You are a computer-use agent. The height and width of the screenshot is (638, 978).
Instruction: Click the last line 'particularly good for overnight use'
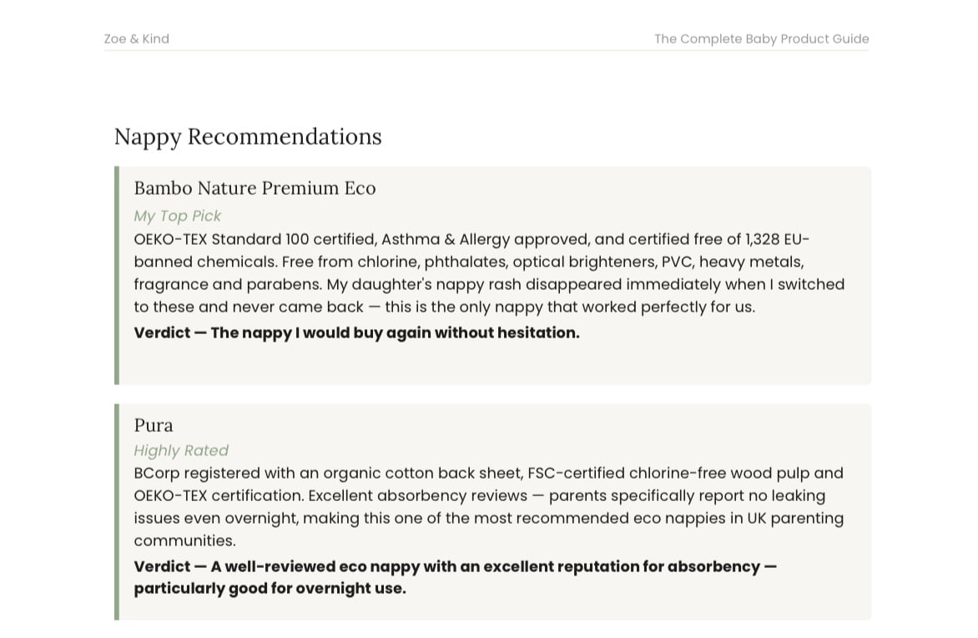coord(270,589)
